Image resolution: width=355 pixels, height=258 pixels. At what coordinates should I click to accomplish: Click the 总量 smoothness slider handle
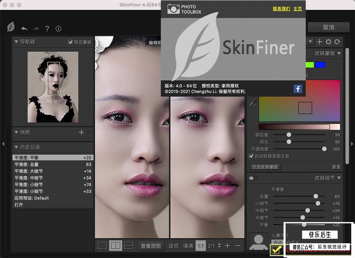[x=316, y=196]
